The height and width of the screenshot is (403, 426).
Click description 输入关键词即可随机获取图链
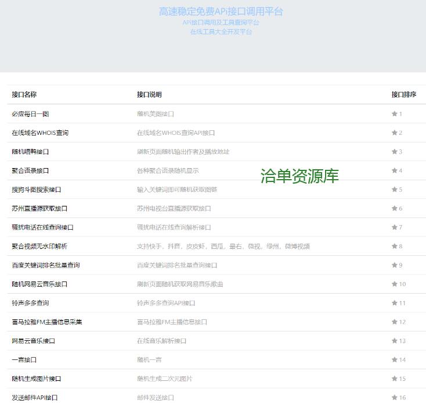click(x=177, y=190)
